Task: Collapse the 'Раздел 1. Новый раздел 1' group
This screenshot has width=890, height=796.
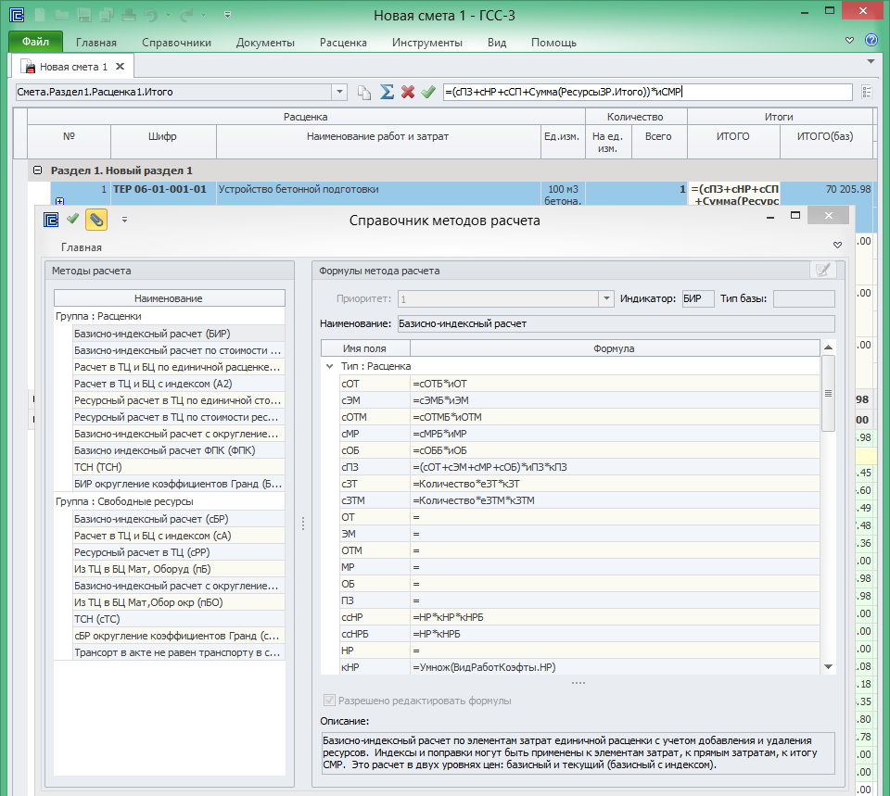Action: click(37, 171)
